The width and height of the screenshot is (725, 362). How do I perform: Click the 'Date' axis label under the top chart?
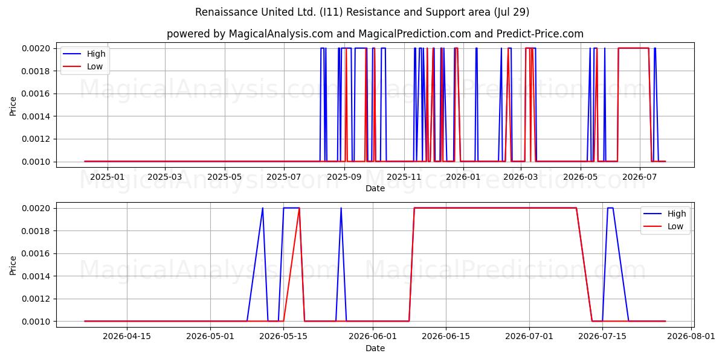point(375,188)
